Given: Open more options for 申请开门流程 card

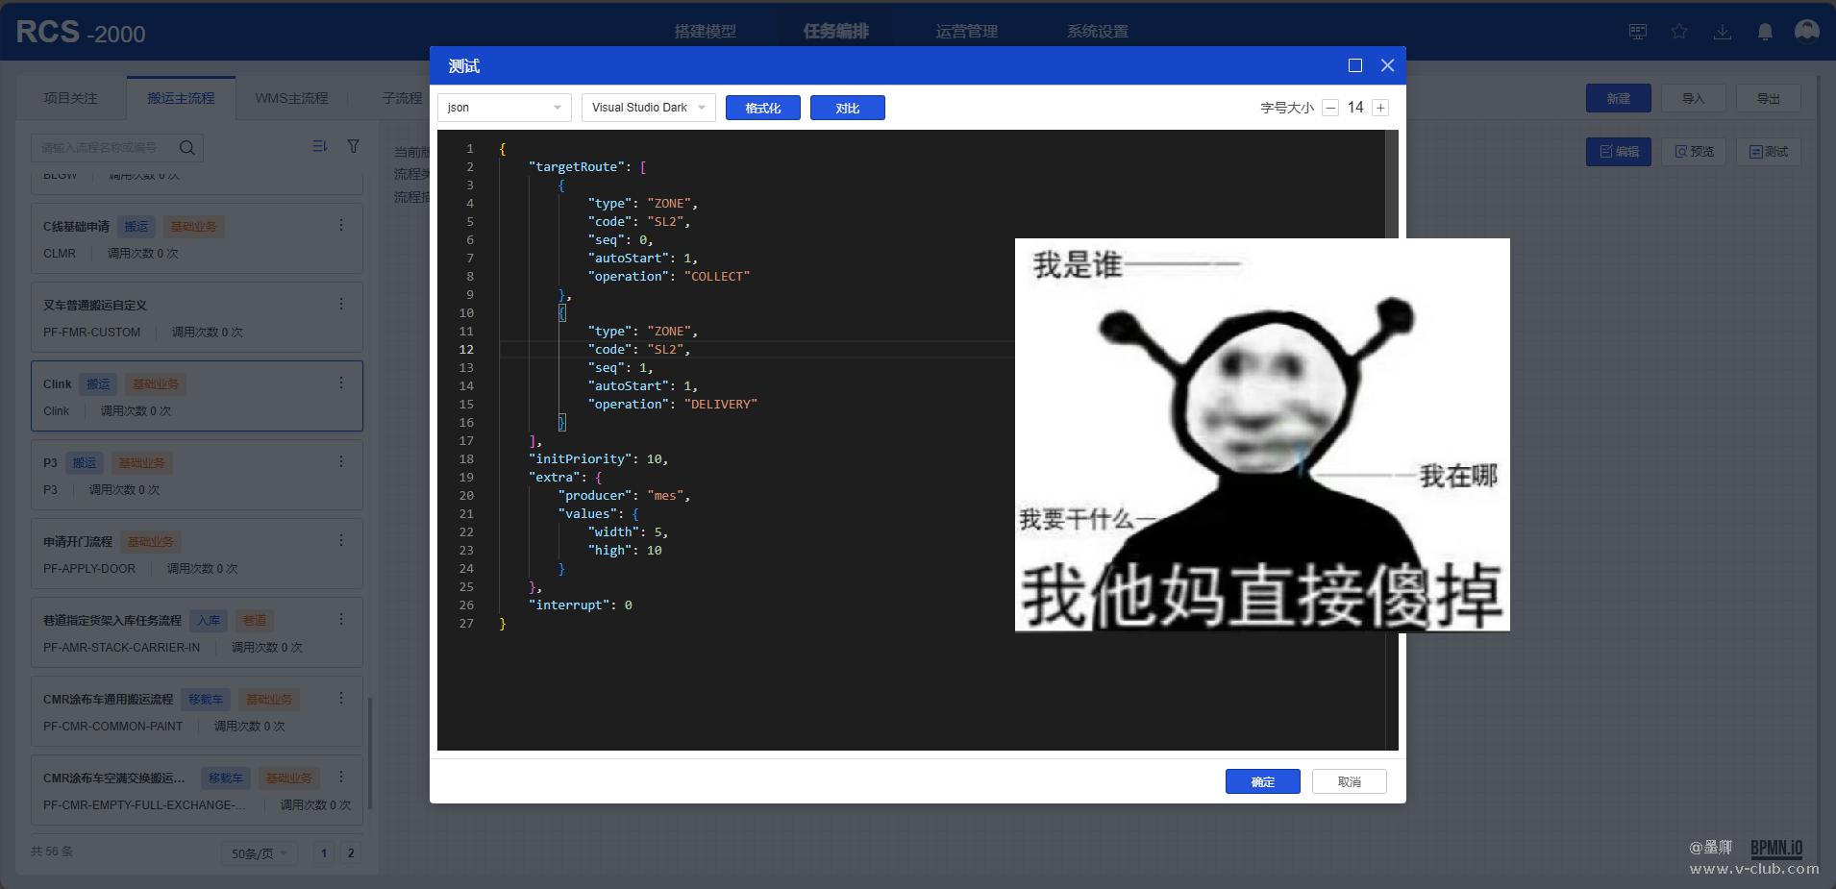Looking at the screenshot, I should pos(341,540).
